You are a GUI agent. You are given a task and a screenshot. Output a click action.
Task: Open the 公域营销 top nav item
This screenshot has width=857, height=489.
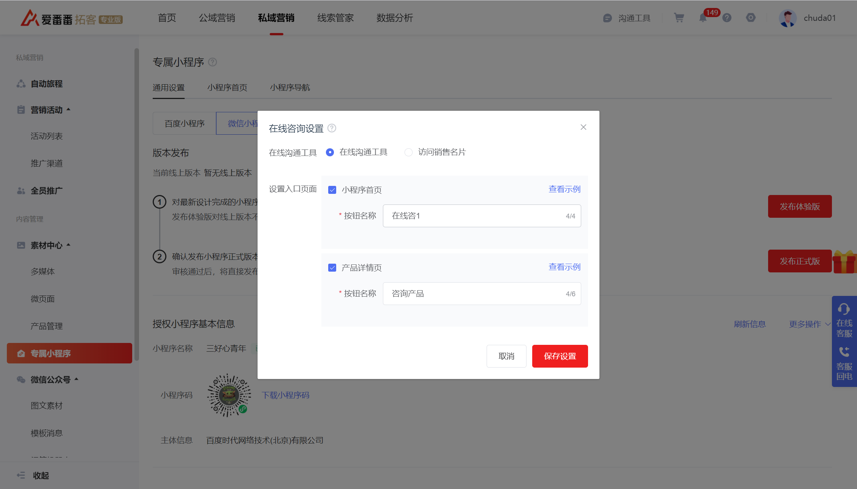pyautogui.click(x=217, y=18)
